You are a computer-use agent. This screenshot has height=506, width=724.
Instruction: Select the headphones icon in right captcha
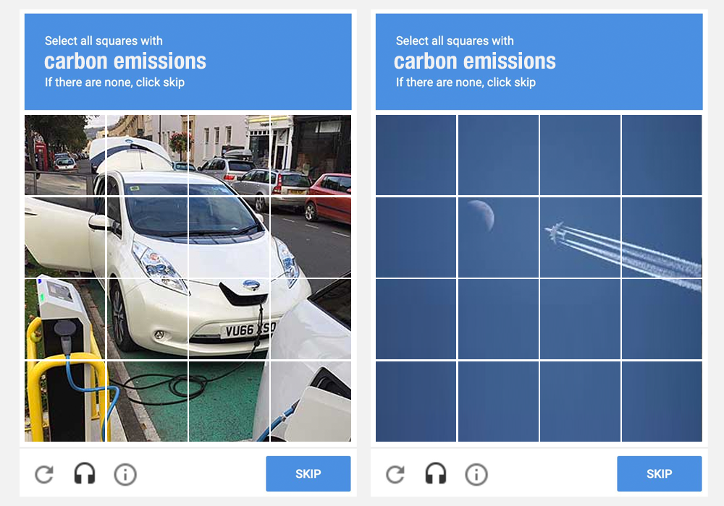pos(435,473)
